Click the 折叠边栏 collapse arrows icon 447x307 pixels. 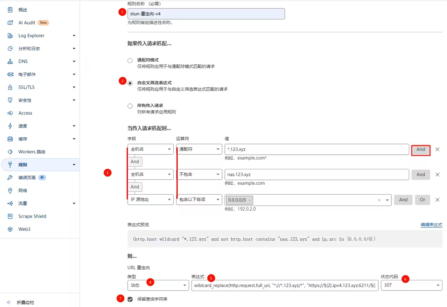[9, 302]
